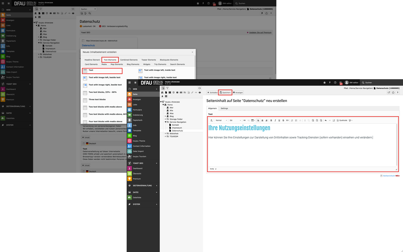The image size is (403, 252).
Task: Click the undo arrow in the editor toolbar
Action: coord(325,120)
